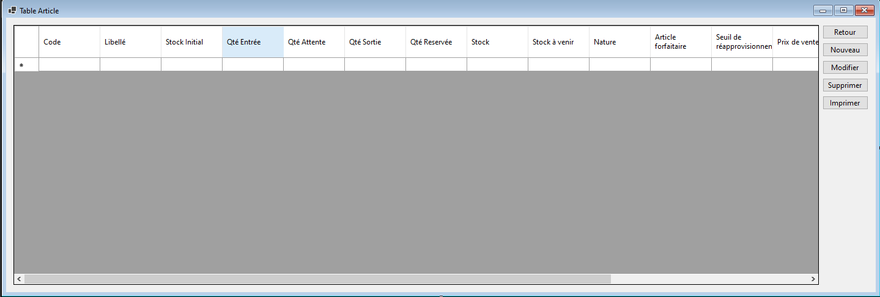Click the horizontal scrollbar thumb
880x297 pixels.
tap(317, 279)
